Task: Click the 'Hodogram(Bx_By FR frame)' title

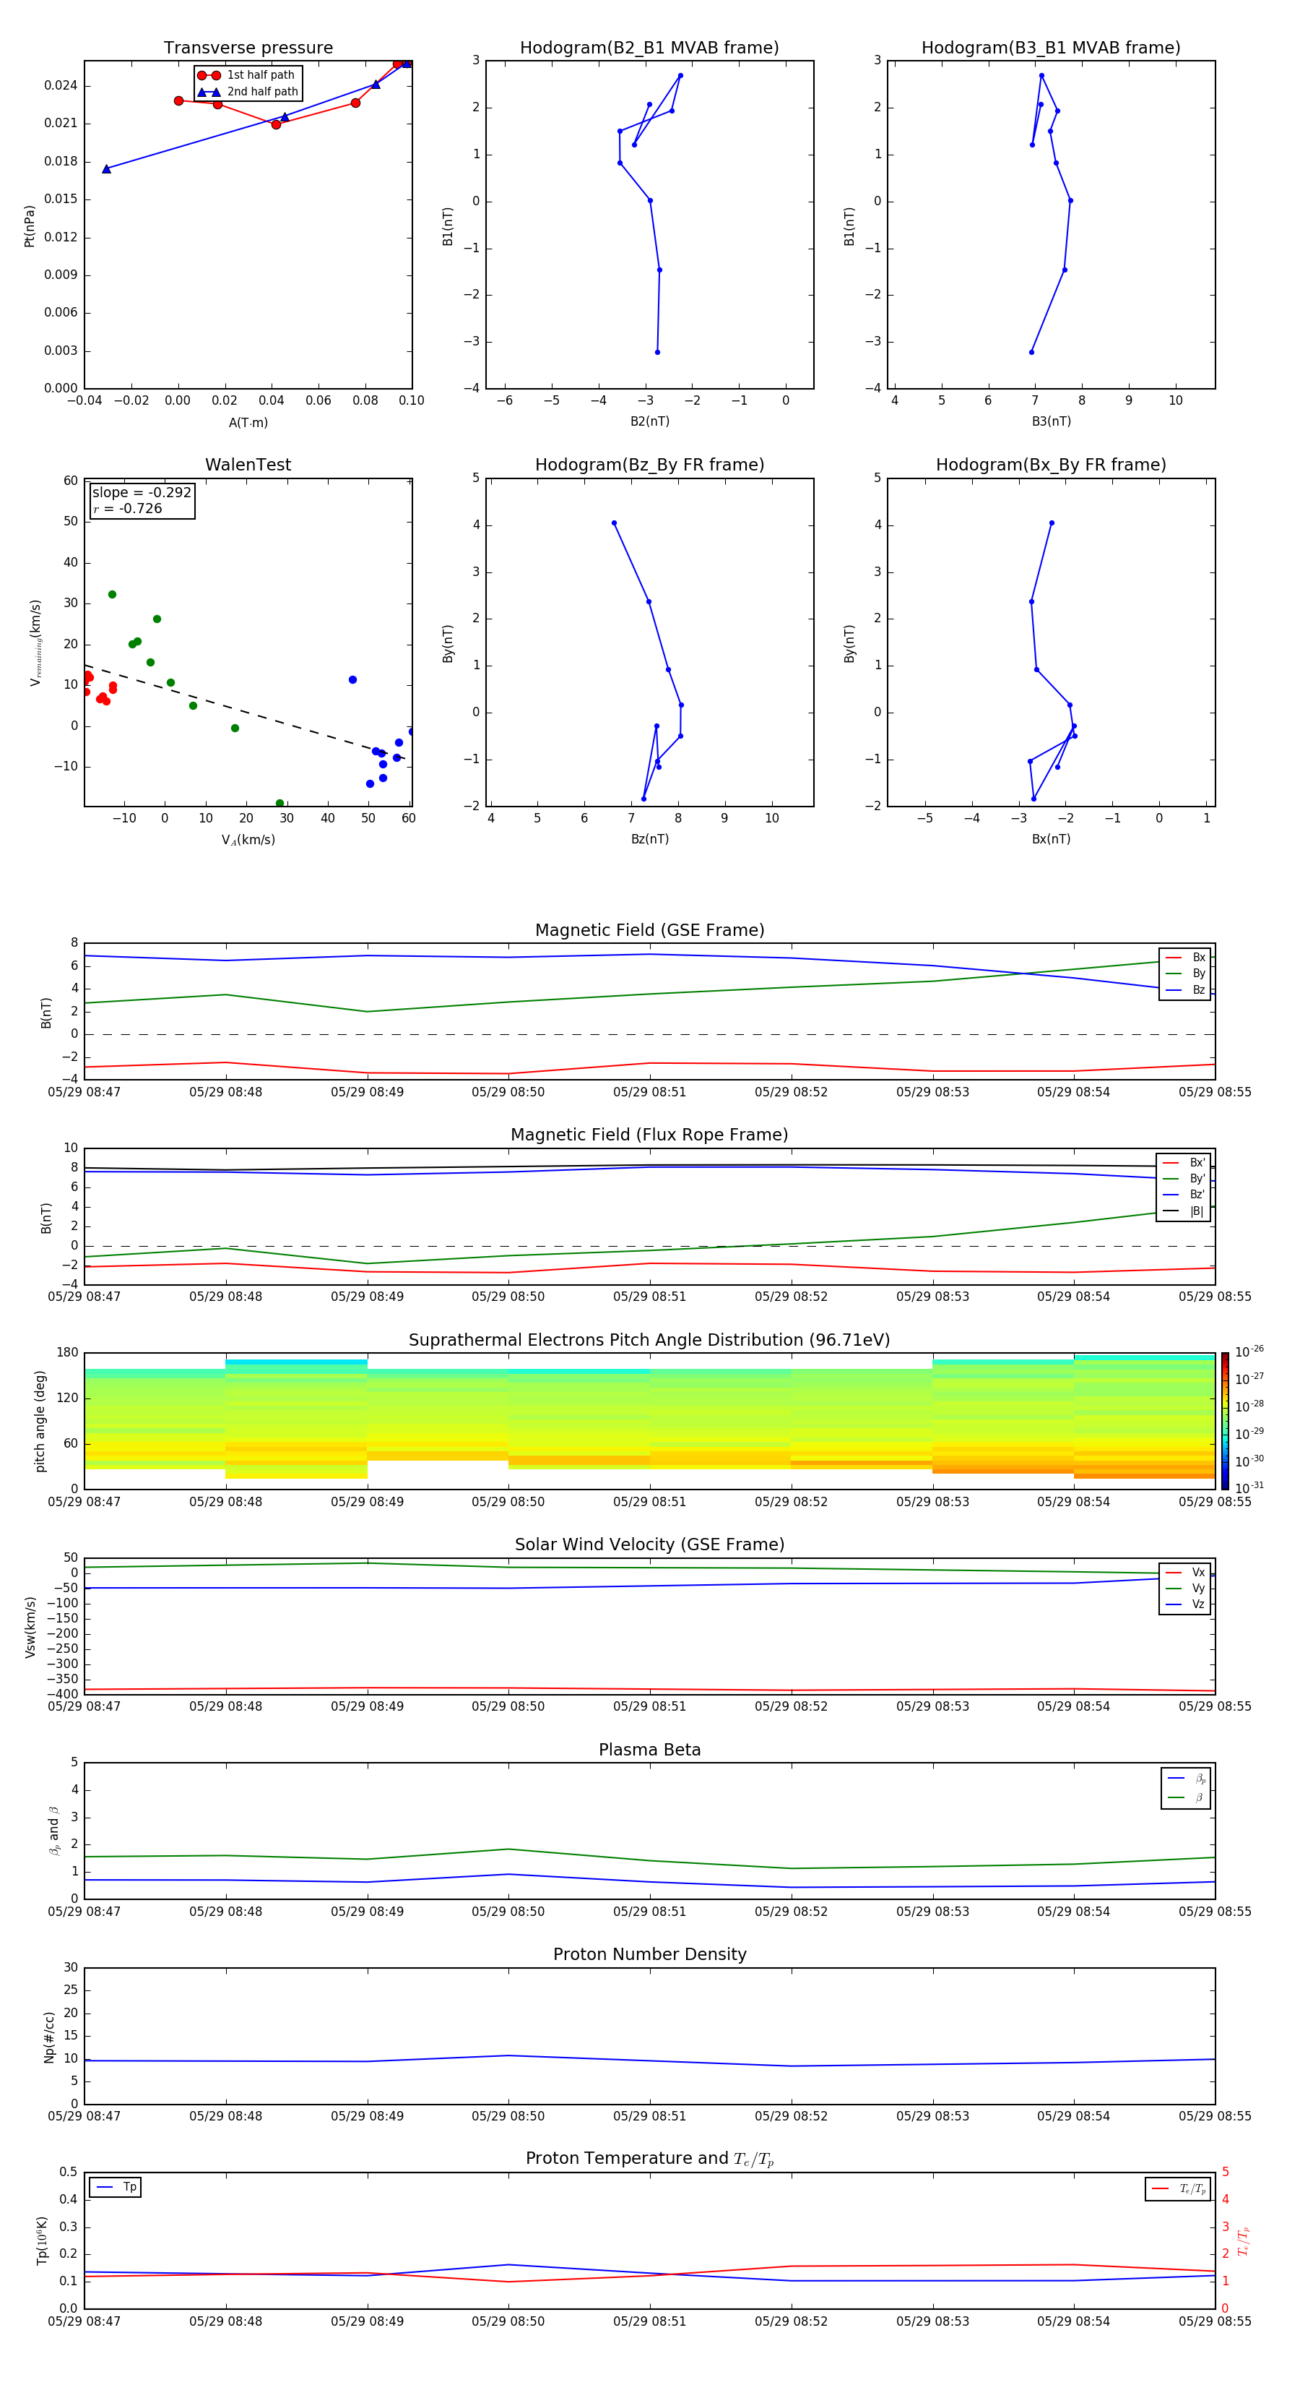Action: 1051,465
